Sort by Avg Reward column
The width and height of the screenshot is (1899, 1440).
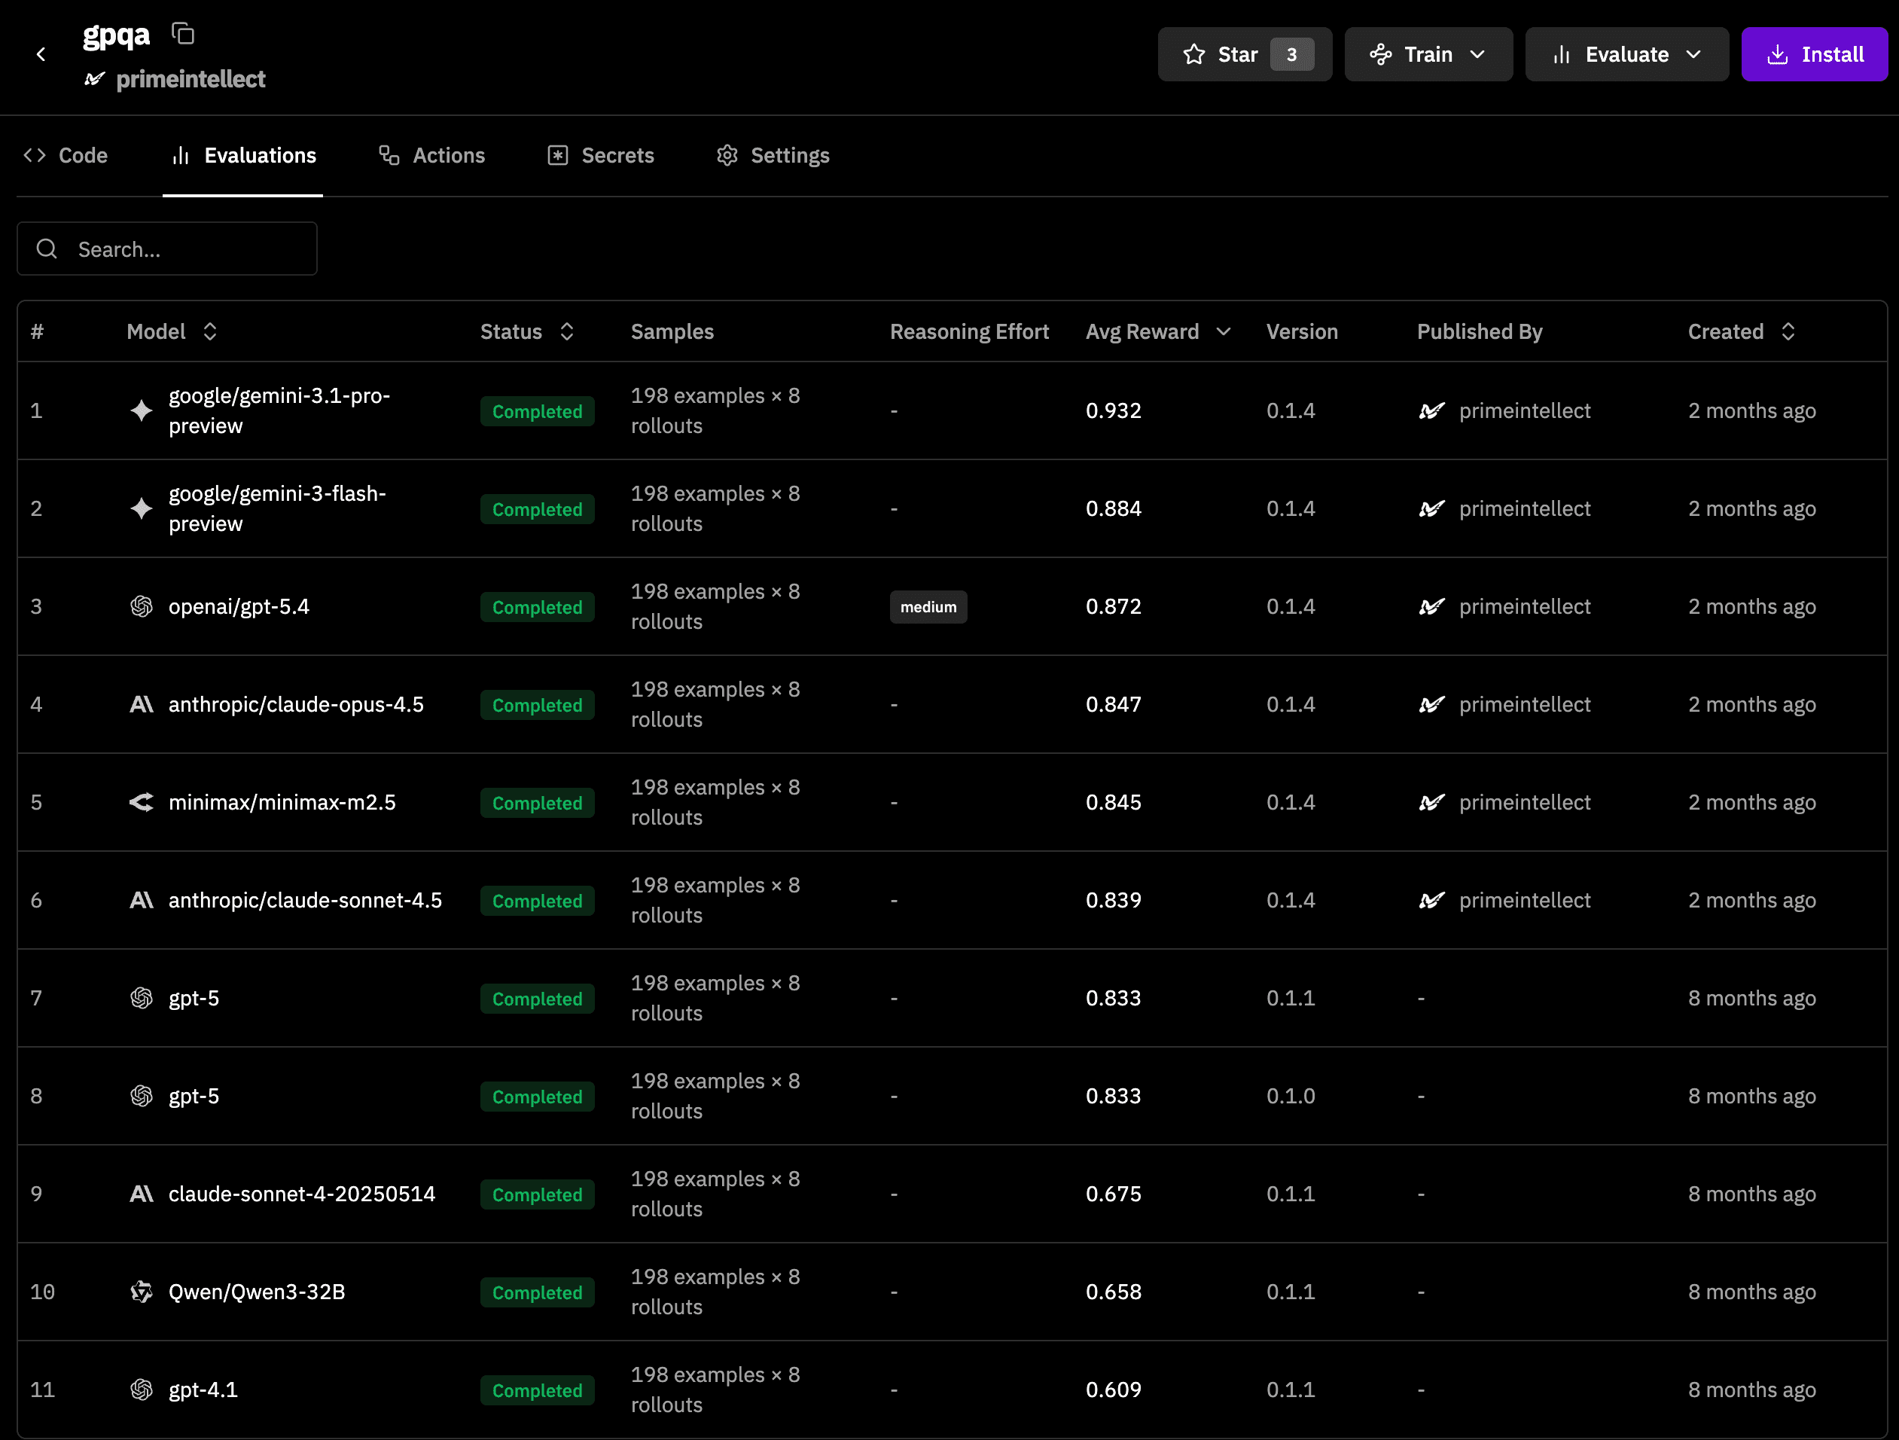[1158, 331]
